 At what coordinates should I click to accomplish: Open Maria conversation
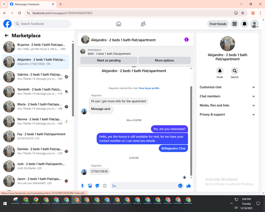[x=36, y=107]
